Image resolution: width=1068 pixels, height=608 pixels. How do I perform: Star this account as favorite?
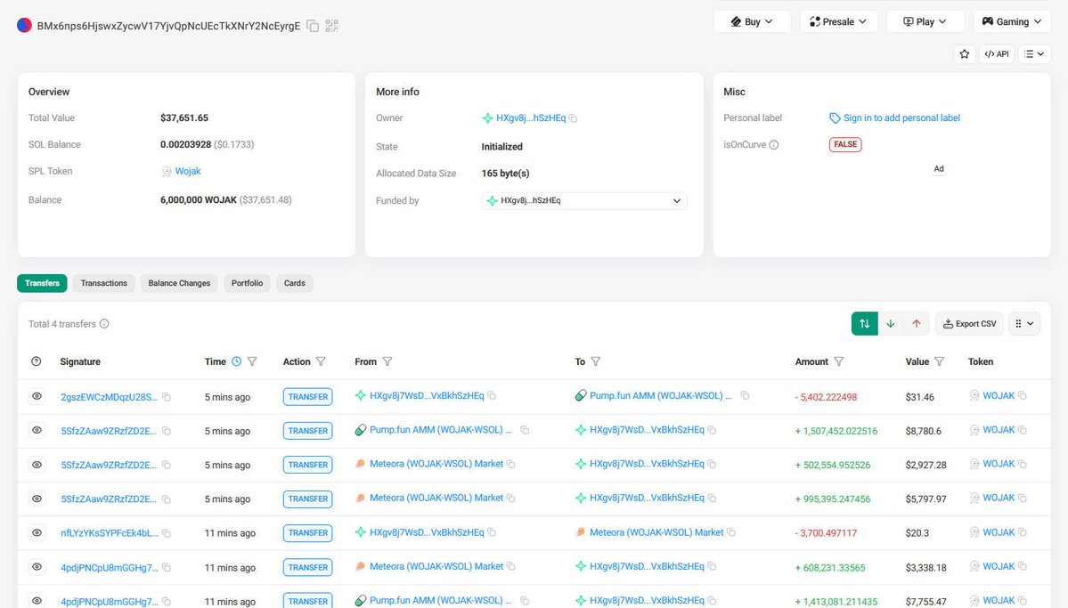point(964,54)
